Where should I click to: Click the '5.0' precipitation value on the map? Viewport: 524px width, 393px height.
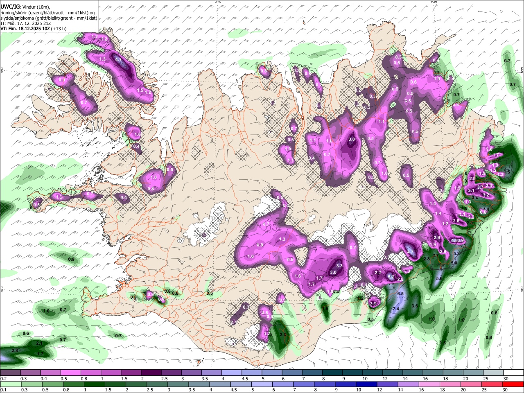coord(454,263)
